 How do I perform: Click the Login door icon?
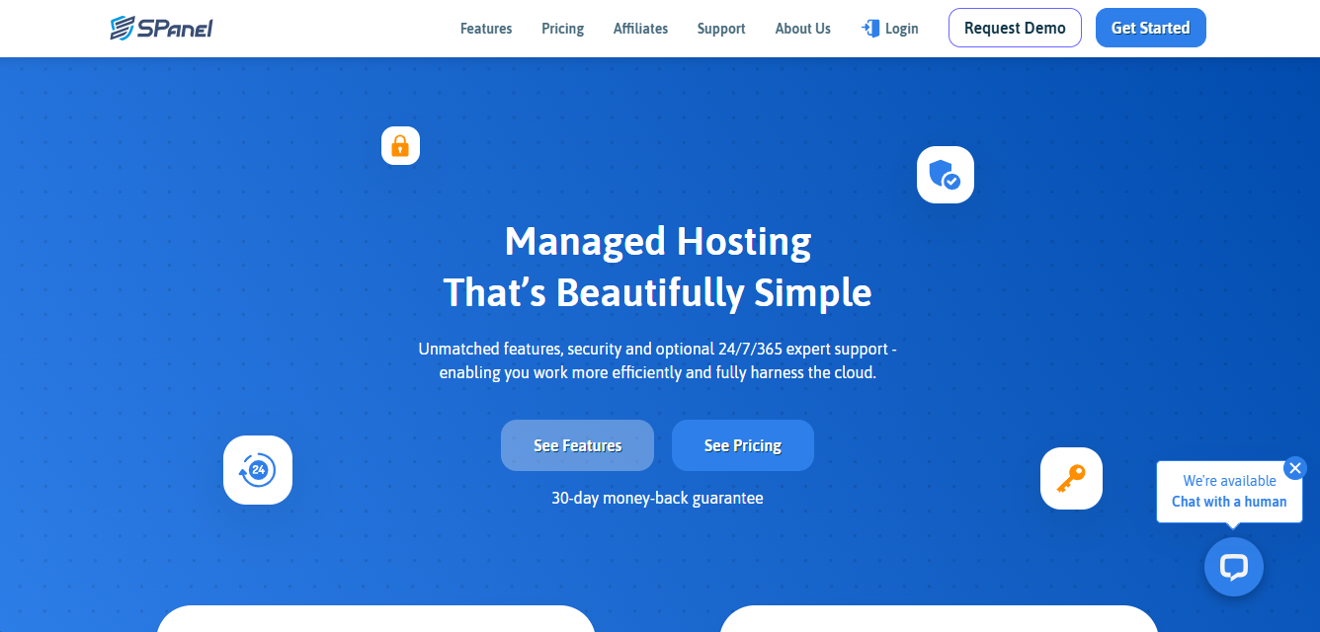pyautogui.click(x=870, y=29)
